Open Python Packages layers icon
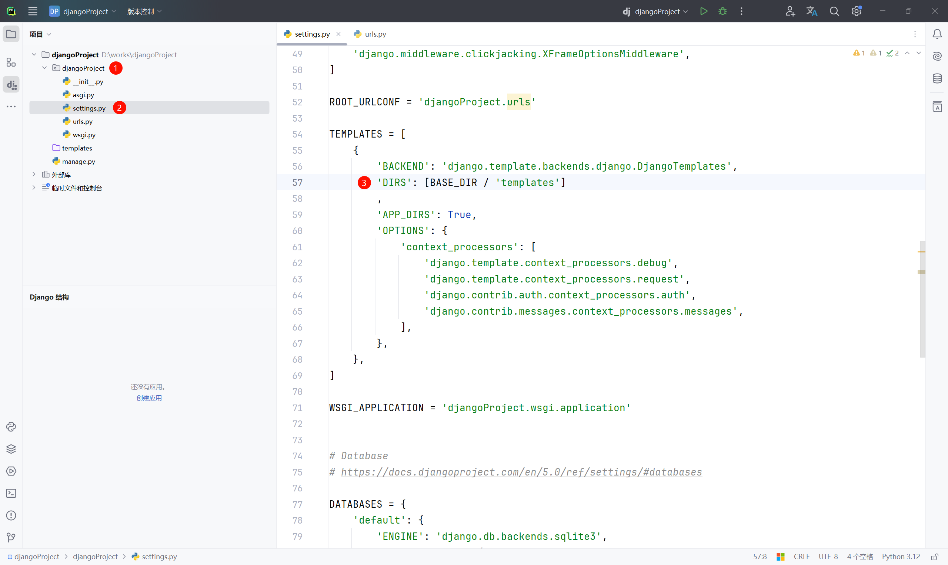The width and height of the screenshot is (948, 565). point(11,449)
